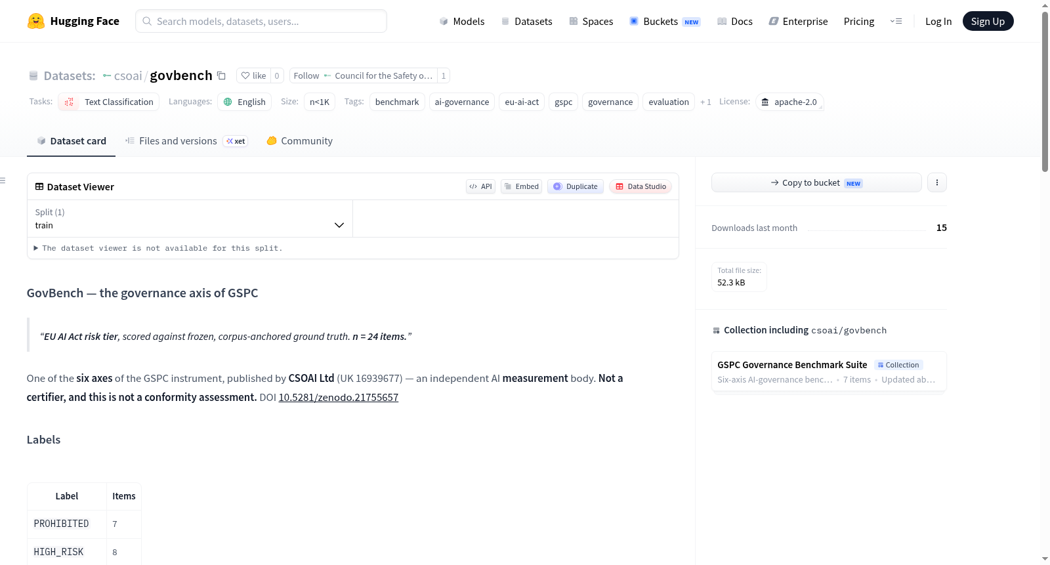The width and height of the screenshot is (1050, 565).
Task: Open the Models page
Action: click(x=462, y=21)
